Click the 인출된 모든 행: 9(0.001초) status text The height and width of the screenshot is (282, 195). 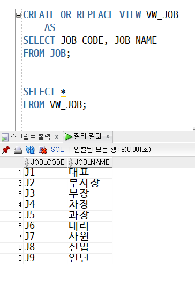pyautogui.click(x=112, y=149)
